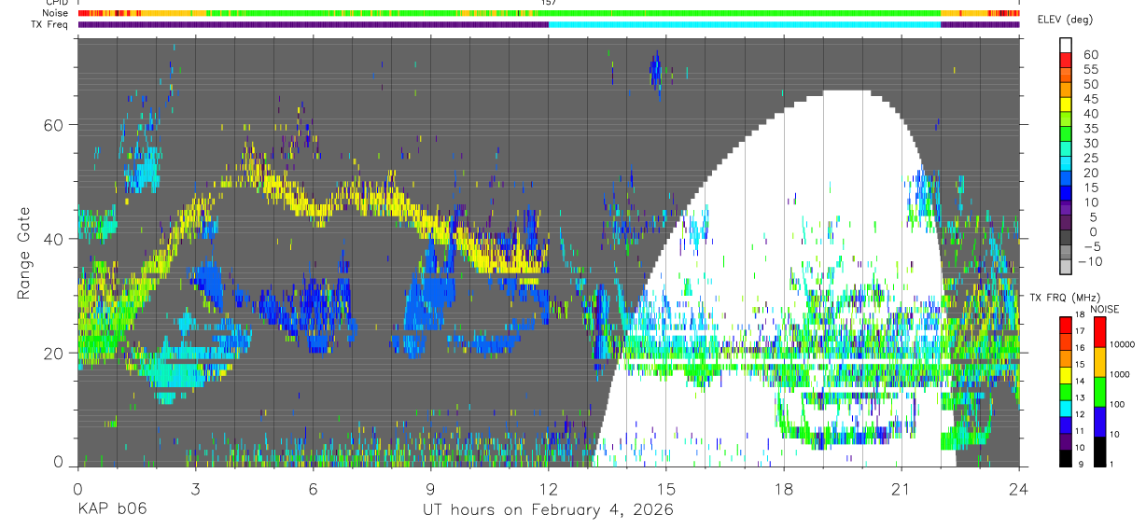Viewport: 1146px width, 529px height.
Task: Select the red segment of the ELEV color bar
Action: click(1067, 61)
